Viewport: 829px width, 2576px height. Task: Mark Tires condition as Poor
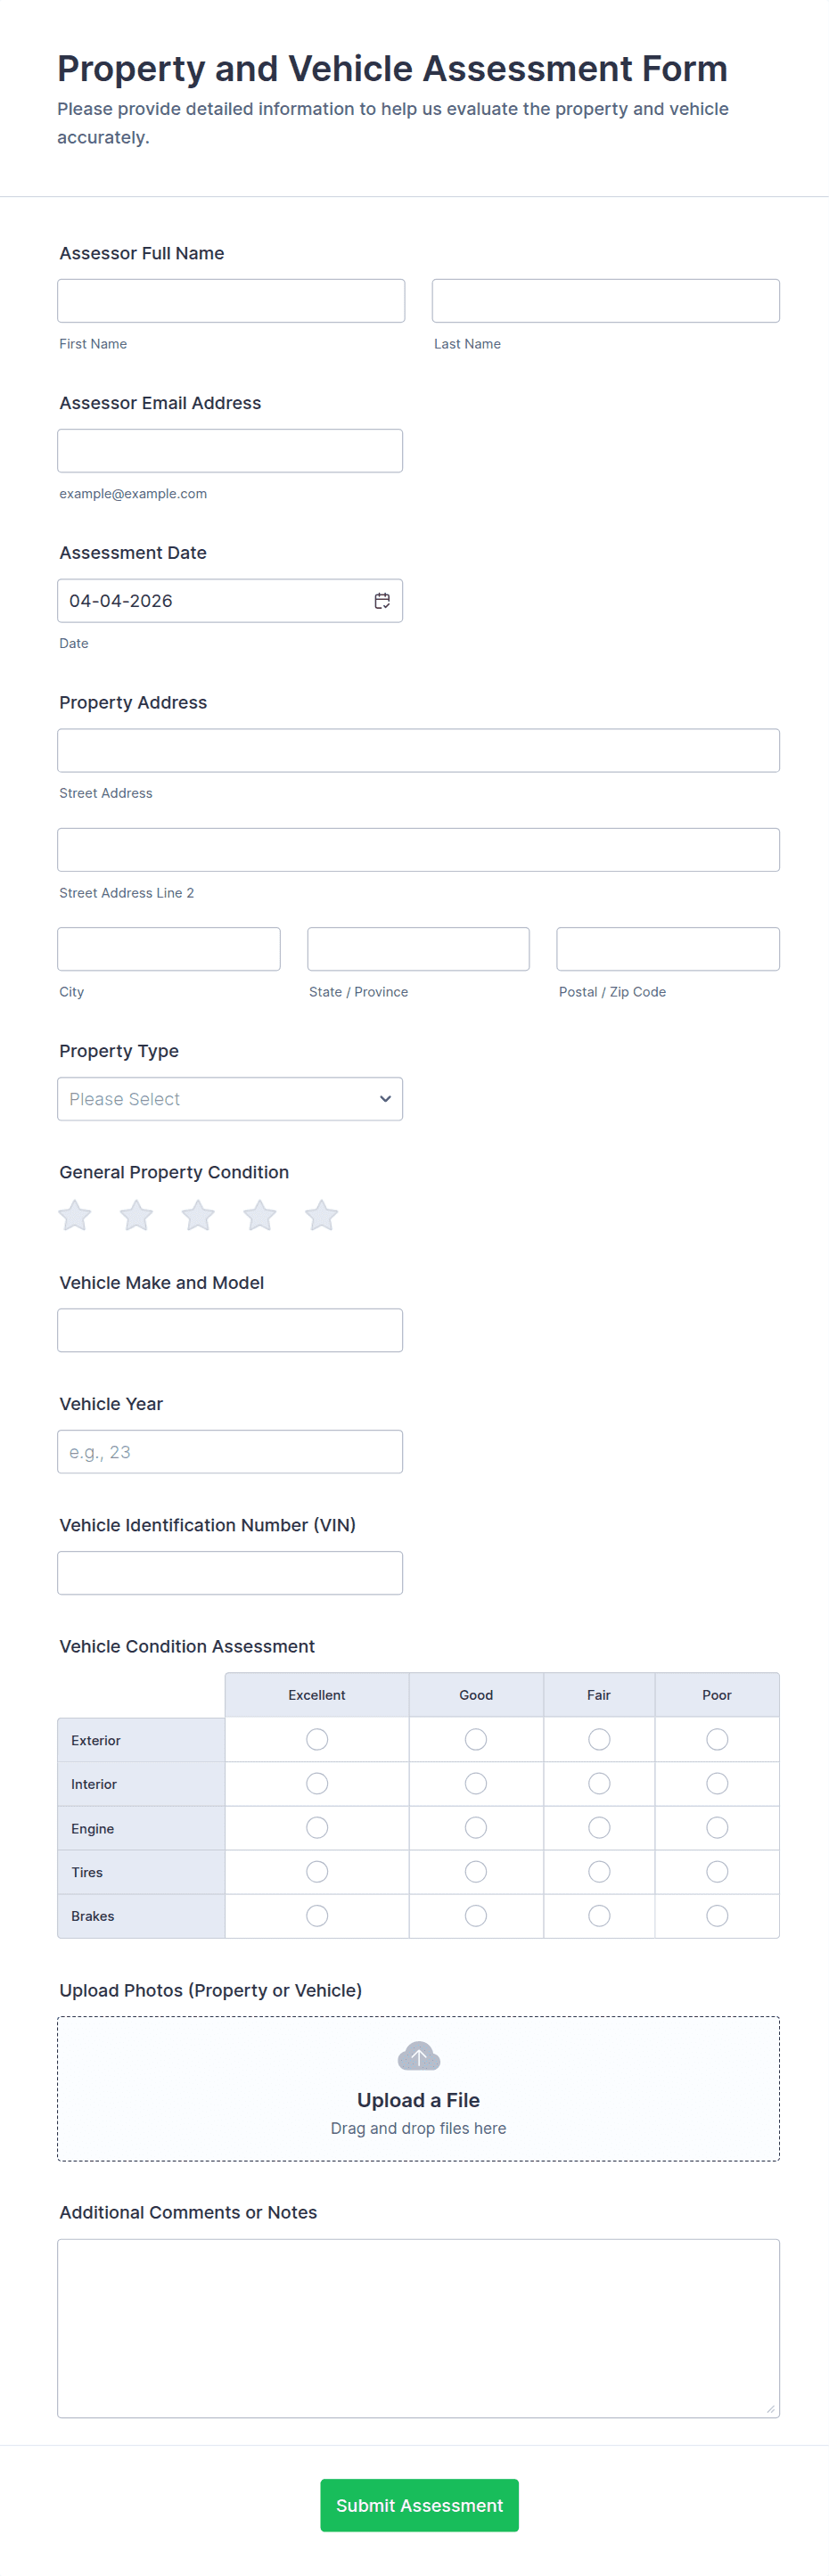pos(717,1872)
